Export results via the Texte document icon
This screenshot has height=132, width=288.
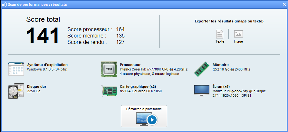tap(220, 34)
